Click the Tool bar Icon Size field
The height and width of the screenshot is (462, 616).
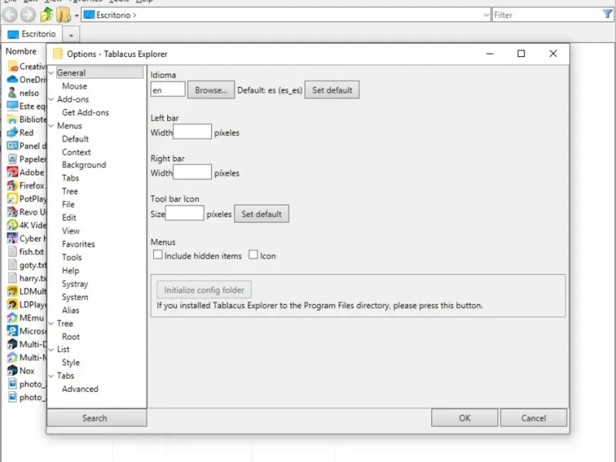coord(184,214)
